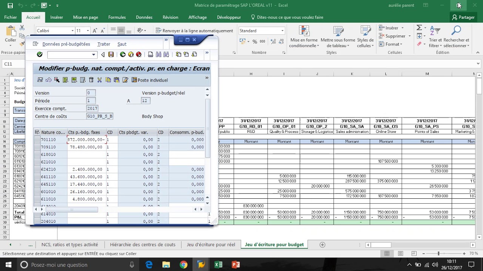Click the SAP print icon
Image resolution: width=483 pixels, height=271 pixels.
[x=151, y=55]
